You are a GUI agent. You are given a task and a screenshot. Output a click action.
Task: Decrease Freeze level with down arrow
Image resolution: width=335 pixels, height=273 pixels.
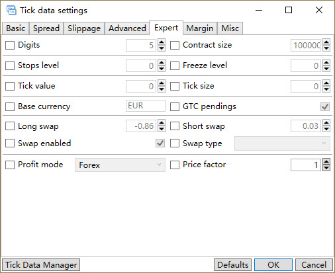coord(326,69)
